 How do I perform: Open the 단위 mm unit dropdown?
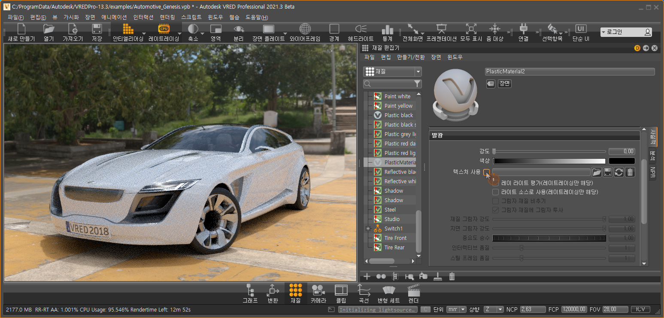pyautogui.click(x=456, y=309)
